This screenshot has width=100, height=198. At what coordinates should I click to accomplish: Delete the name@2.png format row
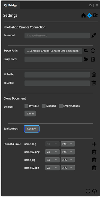click(x=94, y=152)
